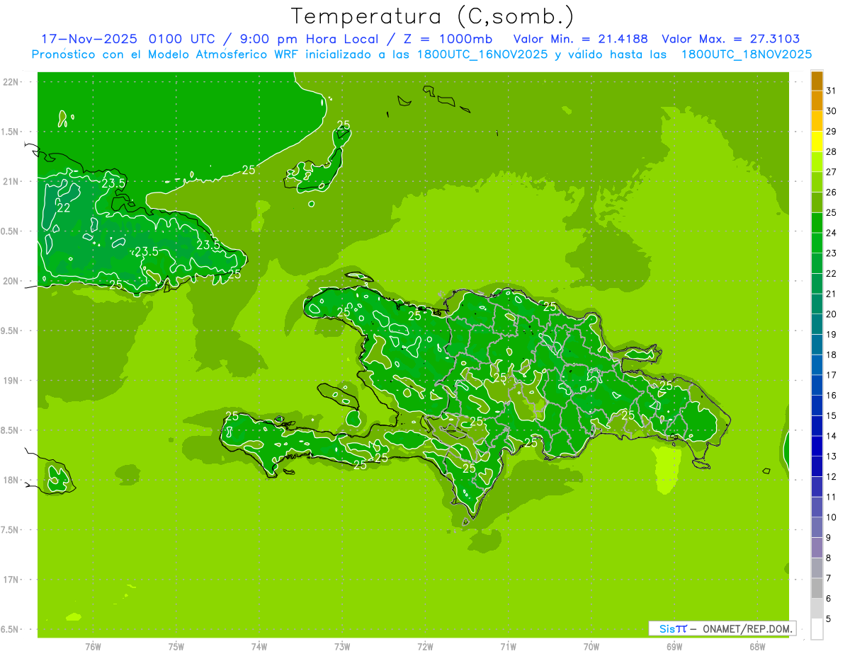Click the 18N latitude axis label
Image resolution: width=850 pixels, height=656 pixels.
(x=11, y=480)
